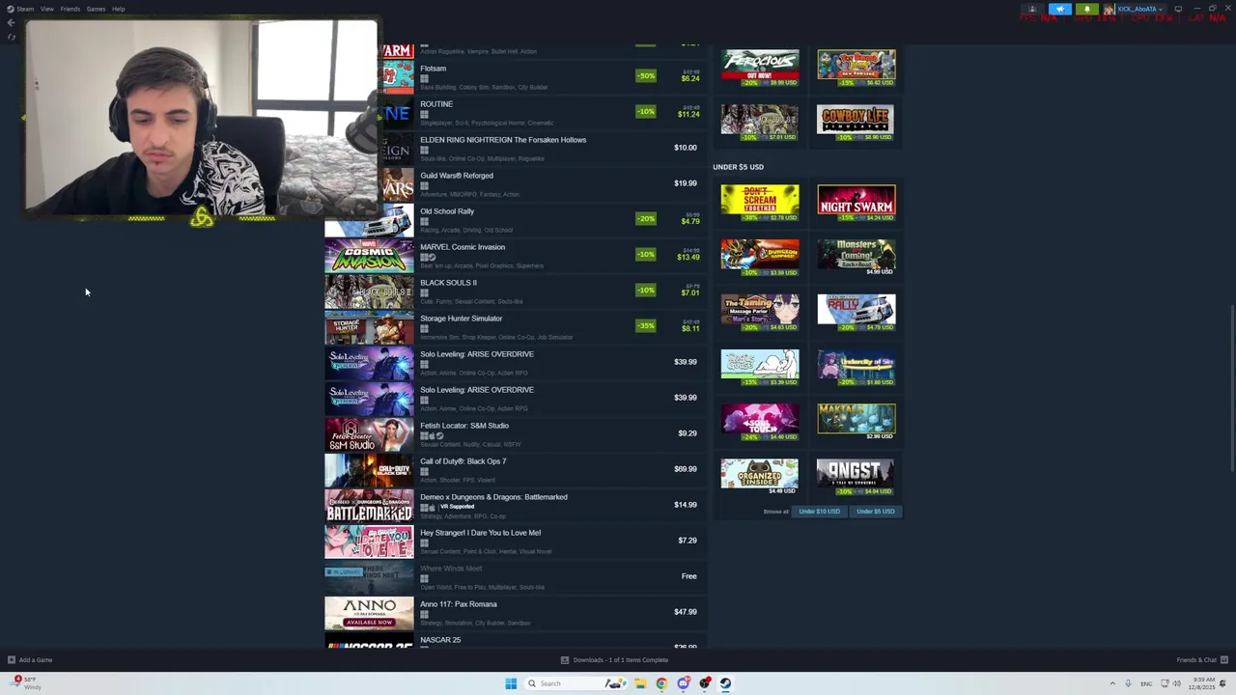
Task: Open the Games menu
Action: point(96,9)
